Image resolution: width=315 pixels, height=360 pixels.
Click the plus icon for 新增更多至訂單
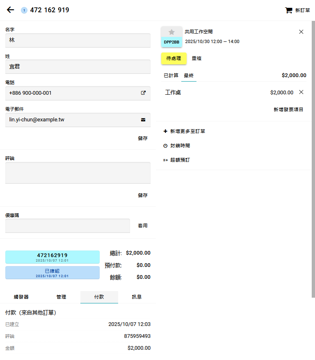click(165, 131)
